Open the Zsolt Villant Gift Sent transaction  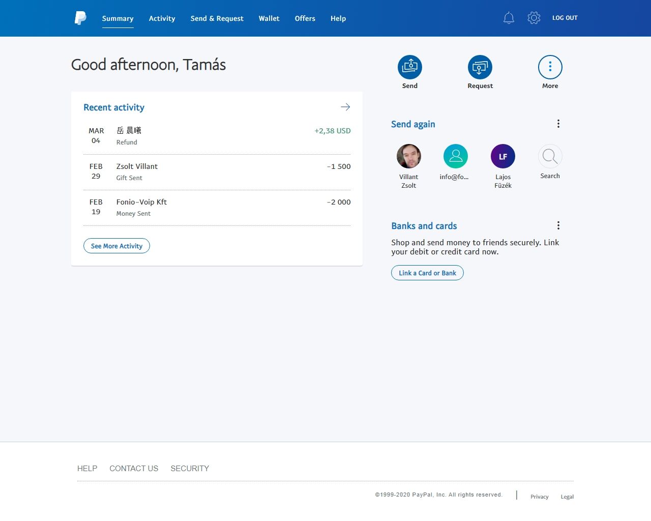(217, 172)
